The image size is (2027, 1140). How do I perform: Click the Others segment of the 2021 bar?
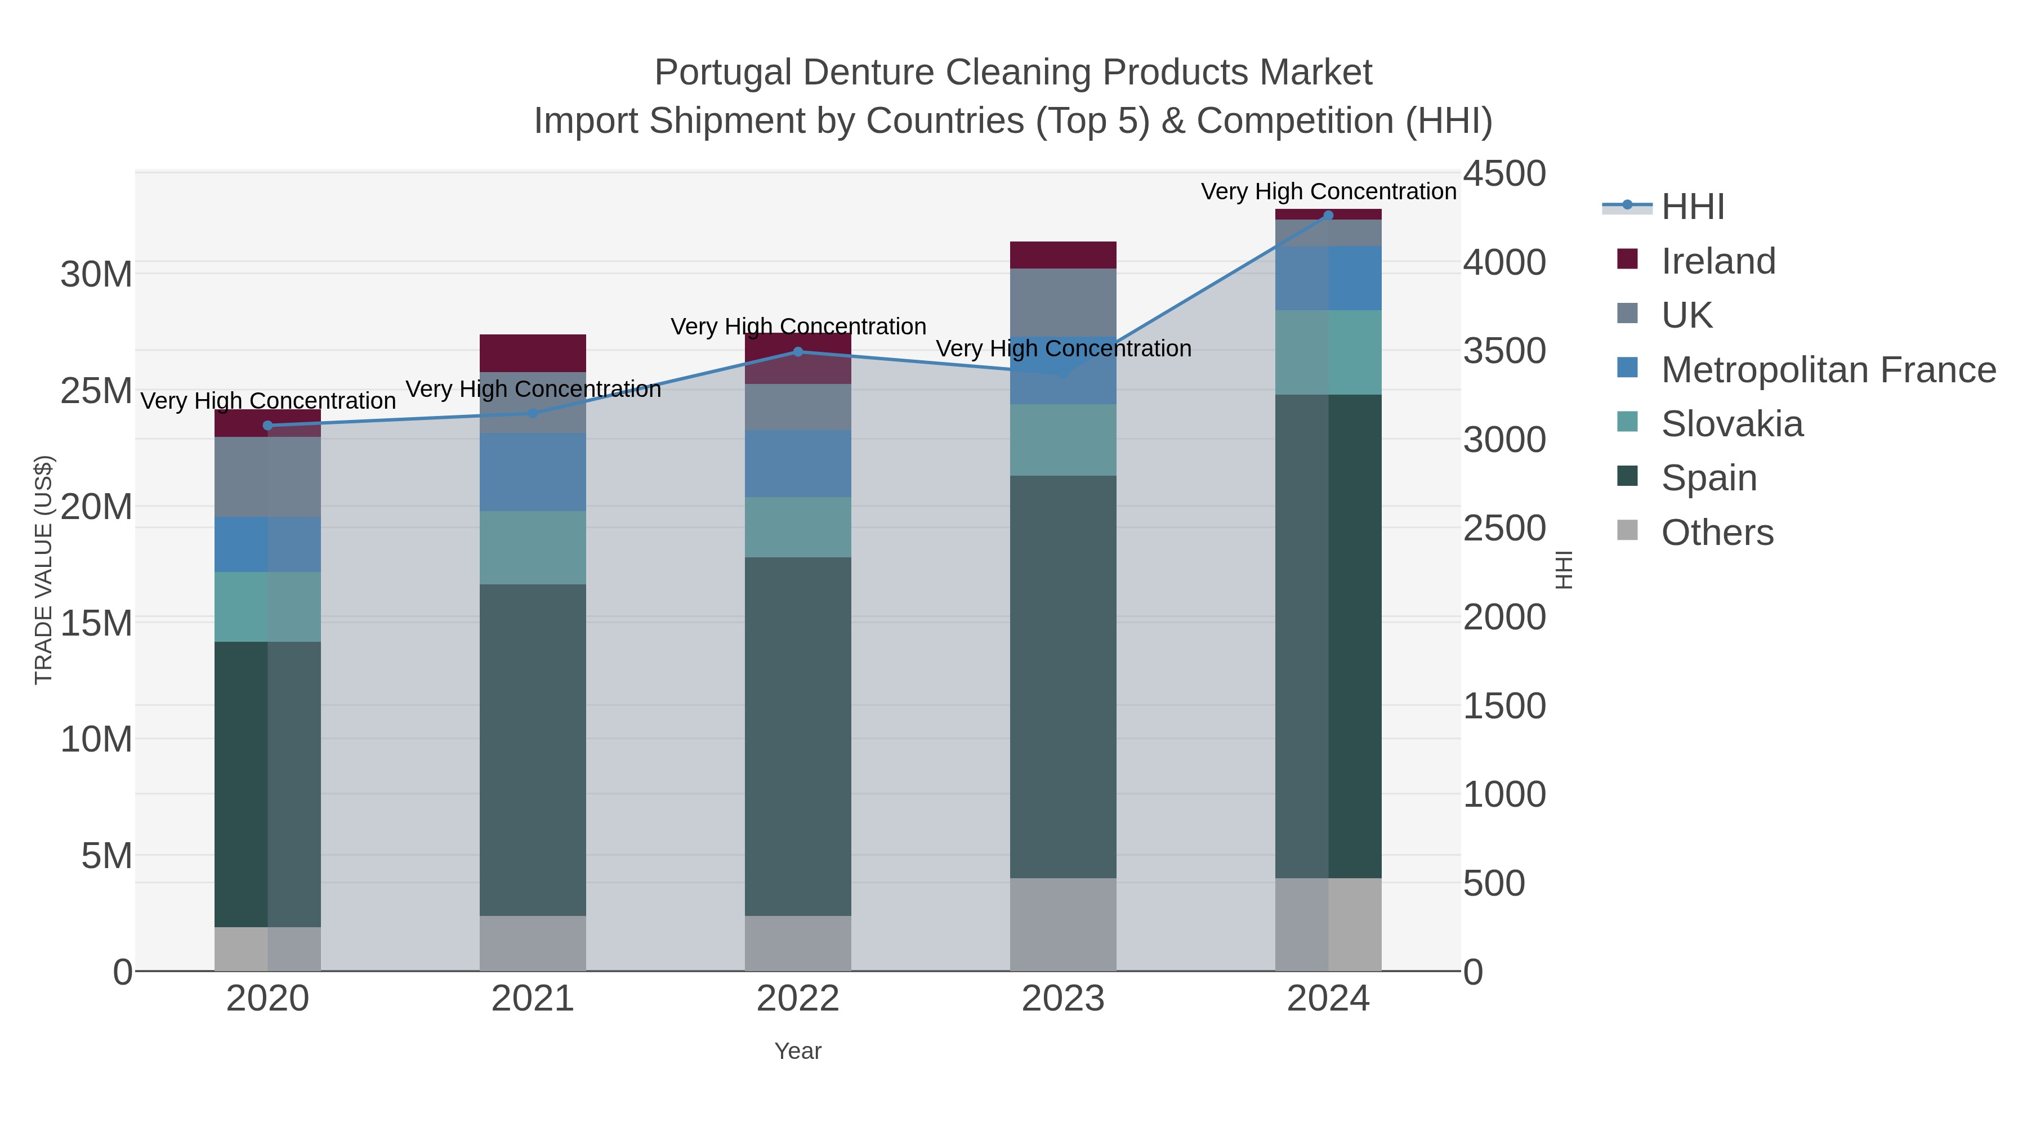click(x=533, y=944)
